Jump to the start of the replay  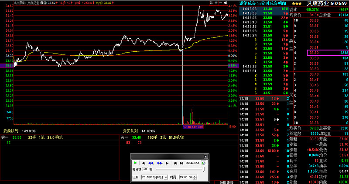click(175, 163)
